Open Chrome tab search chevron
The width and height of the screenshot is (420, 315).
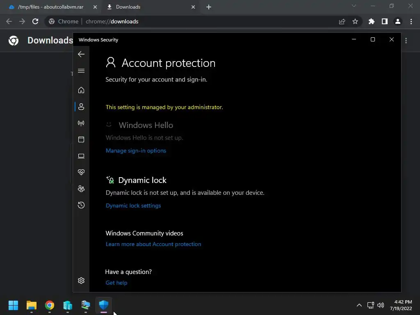point(354,6)
